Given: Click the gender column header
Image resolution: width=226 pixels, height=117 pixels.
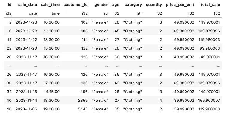Looking at the screenshot, I should pos(101,5).
